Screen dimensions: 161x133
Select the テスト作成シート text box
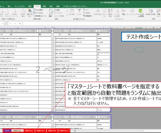[x=141, y=37]
